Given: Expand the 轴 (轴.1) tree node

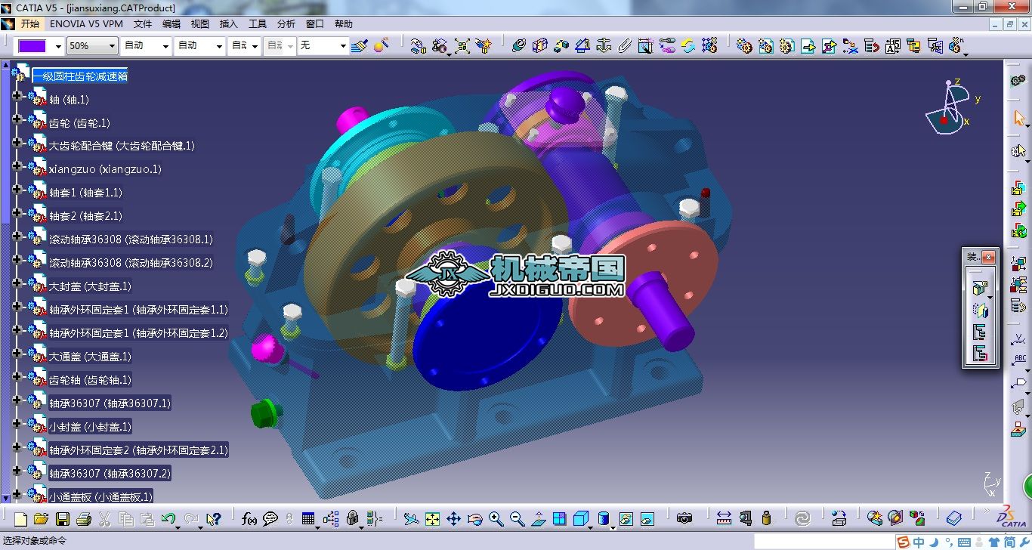Looking at the screenshot, I should click(x=17, y=99).
